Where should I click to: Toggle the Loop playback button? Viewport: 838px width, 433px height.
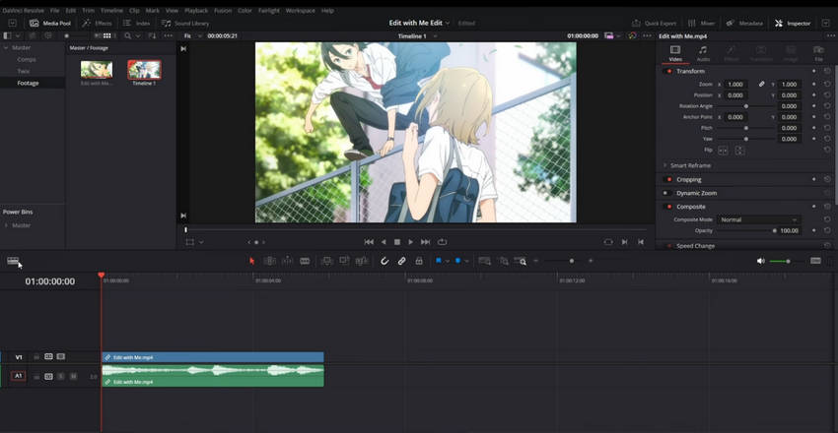tap(442, 242)
